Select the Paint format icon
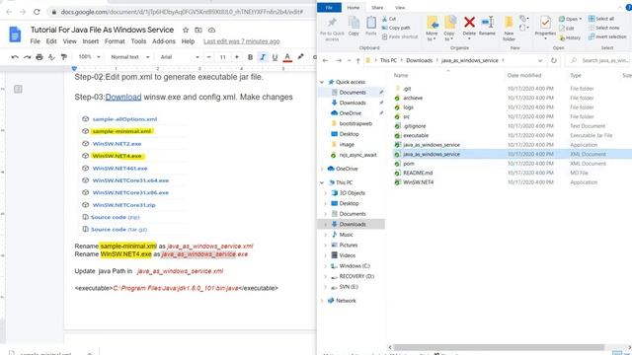 (63, 57)
